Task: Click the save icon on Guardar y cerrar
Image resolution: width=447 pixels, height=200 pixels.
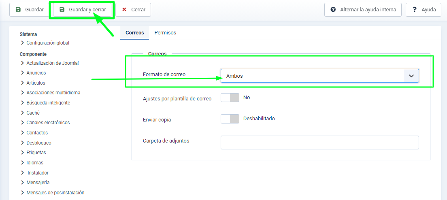Action: pos(62,9)
